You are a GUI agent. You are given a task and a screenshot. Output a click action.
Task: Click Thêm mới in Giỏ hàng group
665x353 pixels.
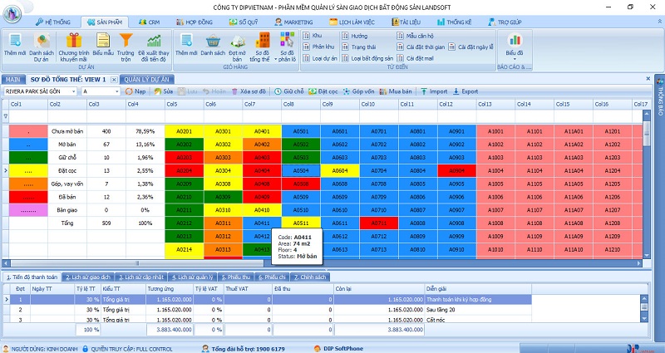[x=186, y=46]
